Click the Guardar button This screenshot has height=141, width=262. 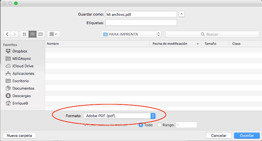(247, 135)
